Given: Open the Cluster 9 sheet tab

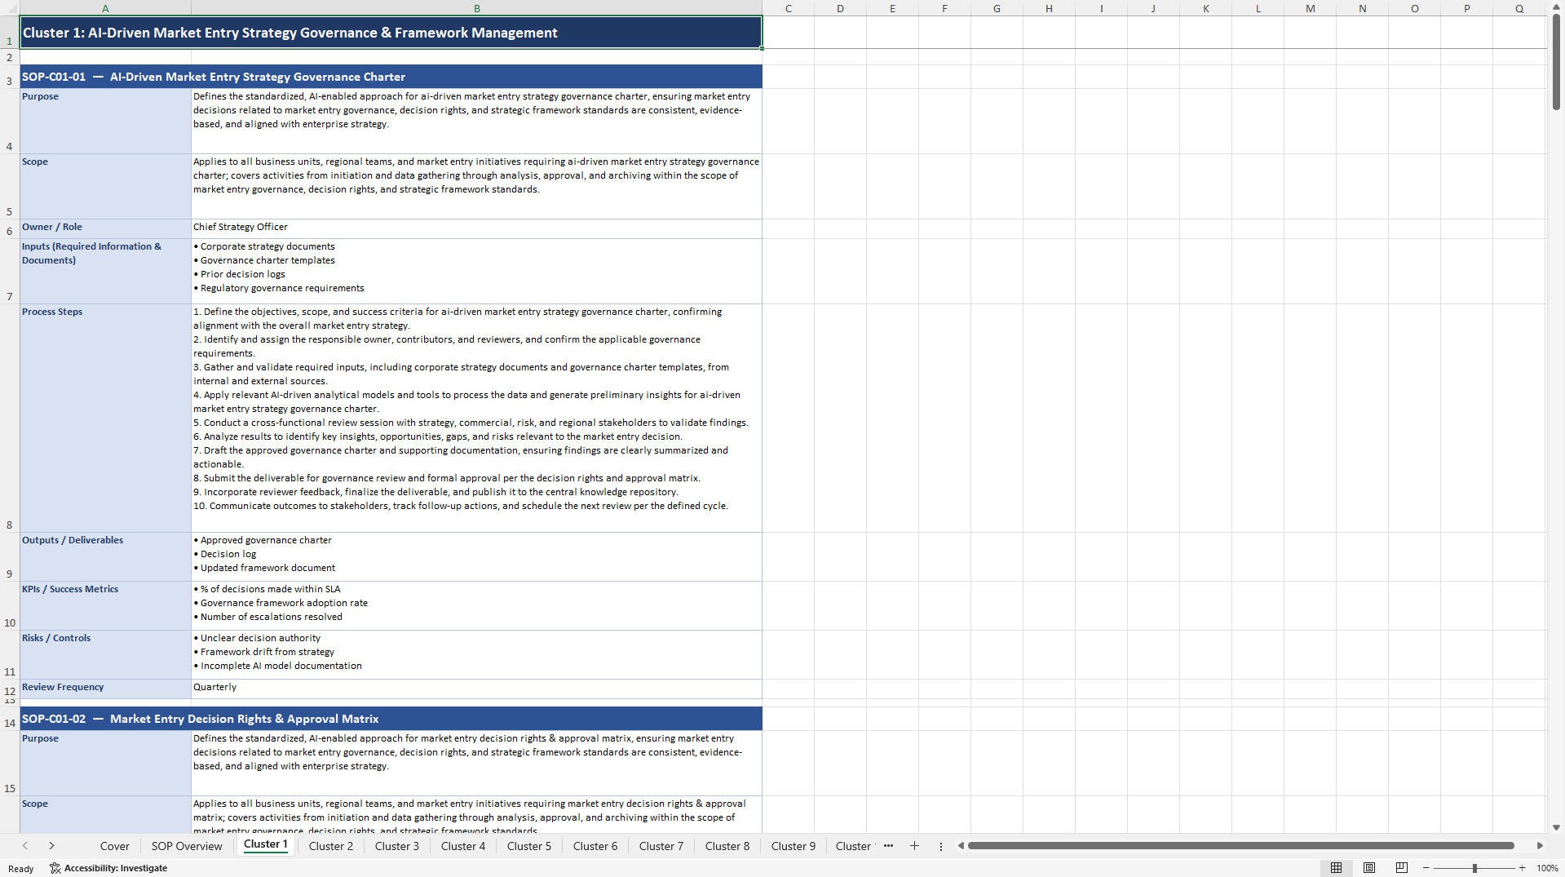Looking at the screenshot, I should click(x=794, y=846).
